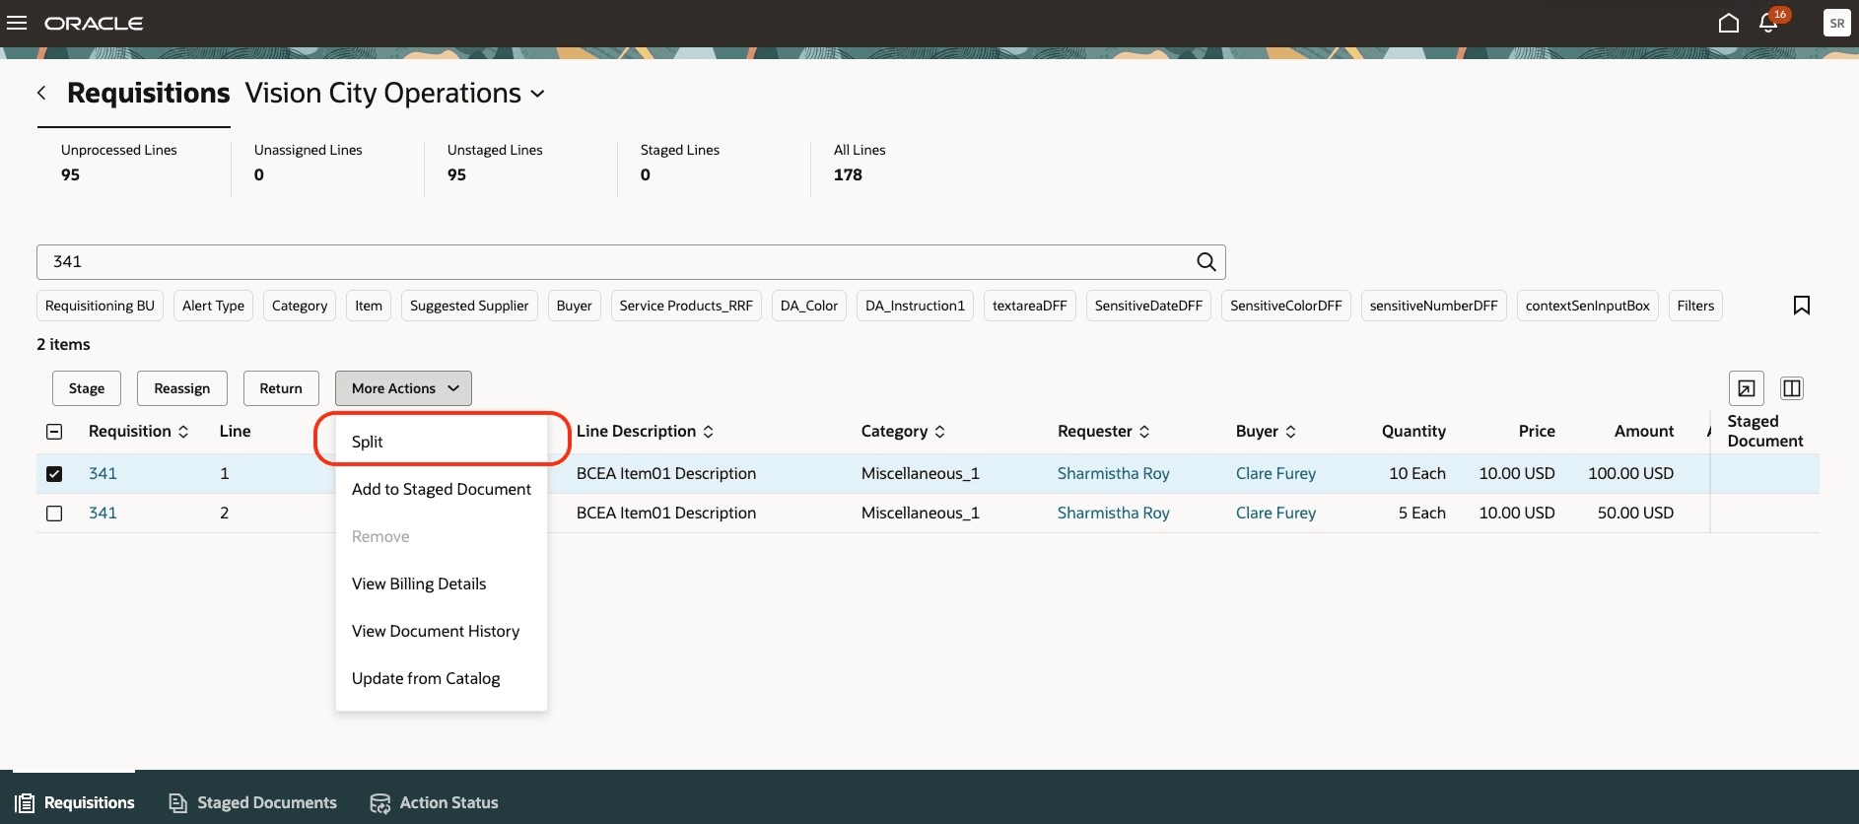Sort by Requester column arrows
The height and width of the screenshot is (824, 1859).
1144,432
